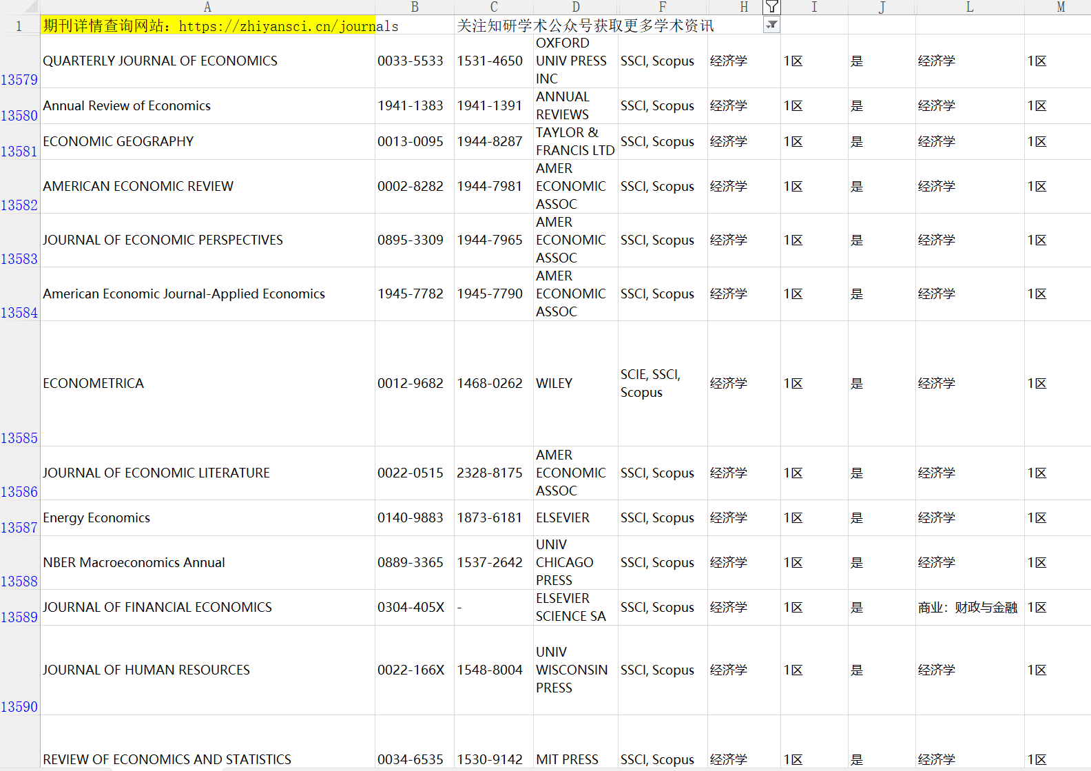
Task: Click the "OXFORD UNIV PRESS INC" publisher cell
Action: (x=576, y=61)
